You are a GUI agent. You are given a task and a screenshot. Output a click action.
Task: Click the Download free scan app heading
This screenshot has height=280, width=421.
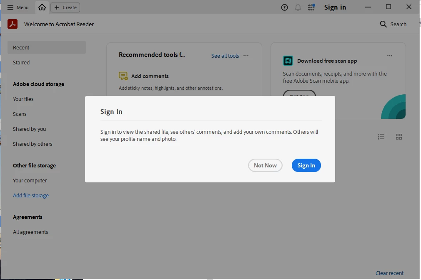[x=327, y=61]
